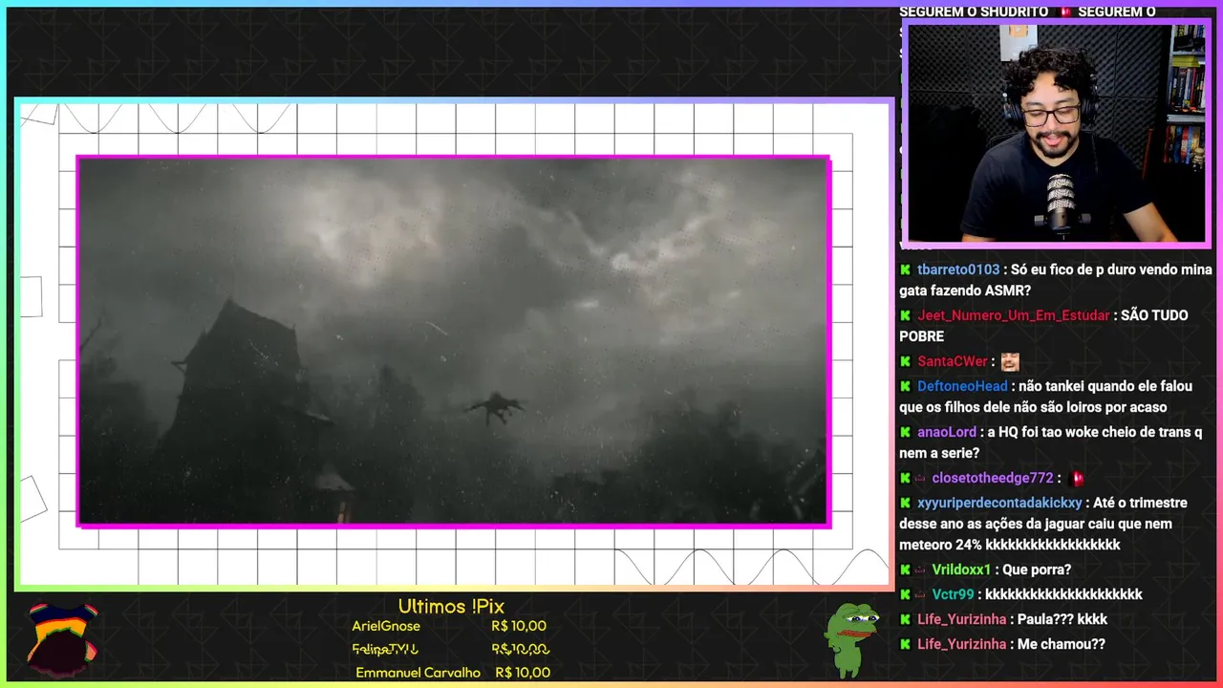The image size is (1223, 688).
Task: Click the message 'não tankei quando ele falou'
Action: (1045, 398)
